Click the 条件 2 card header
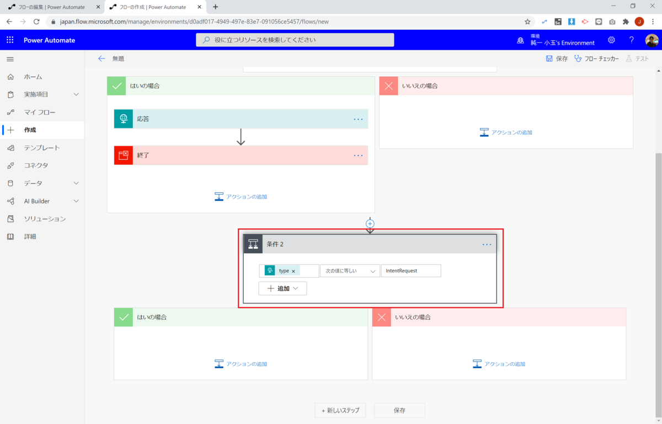Image resolution: width=662 pixels, height=424 pixels. (370, 244)
